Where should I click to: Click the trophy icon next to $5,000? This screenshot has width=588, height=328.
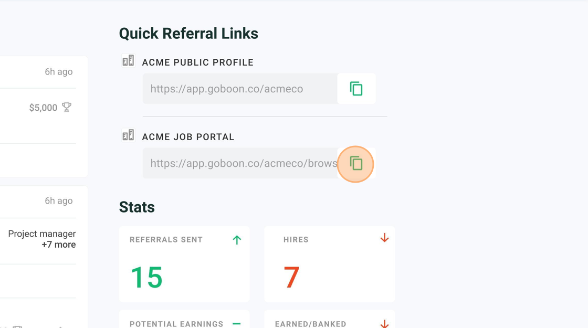click(66, 107)
